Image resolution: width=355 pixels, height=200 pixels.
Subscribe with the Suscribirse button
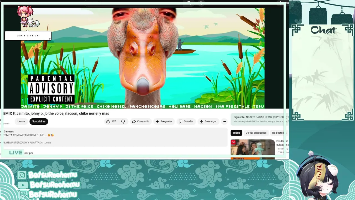tap(39, 121)
